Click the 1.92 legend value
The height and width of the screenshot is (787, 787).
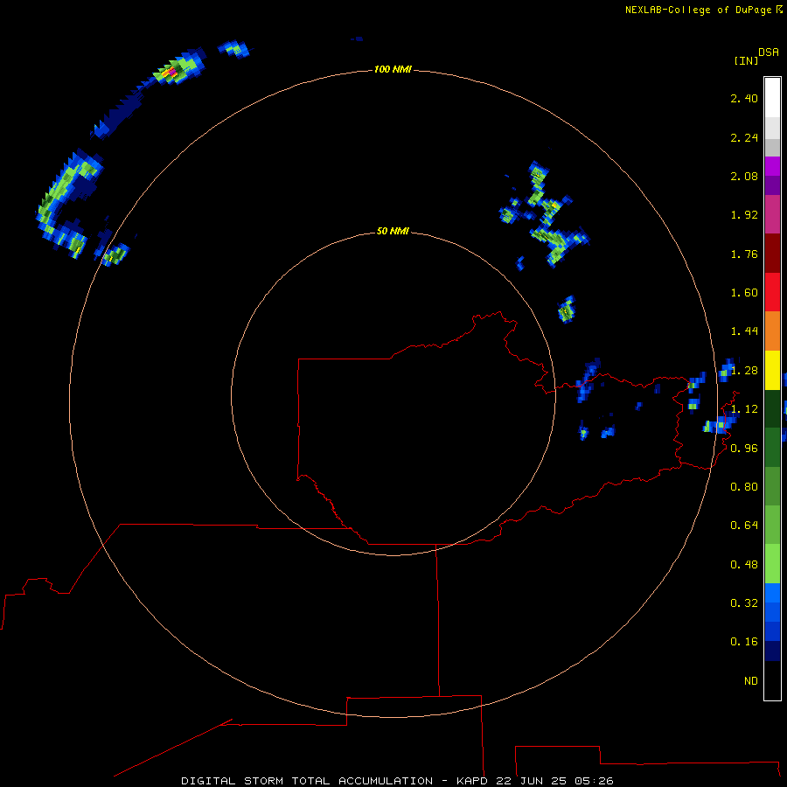tap(744, 215)
